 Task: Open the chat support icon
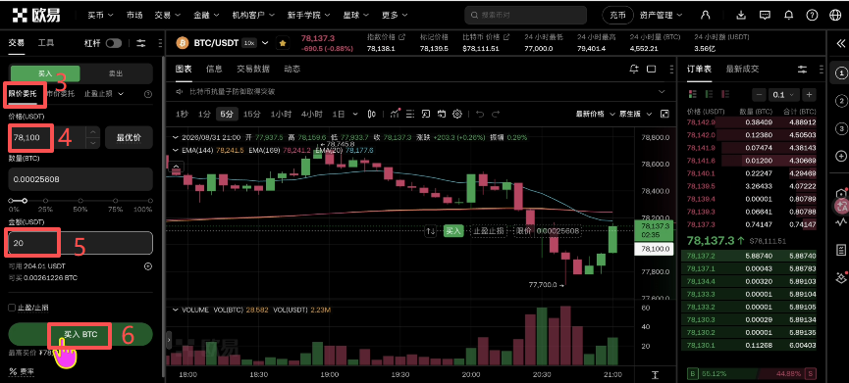pyautogui.click(x=765, y=15)
